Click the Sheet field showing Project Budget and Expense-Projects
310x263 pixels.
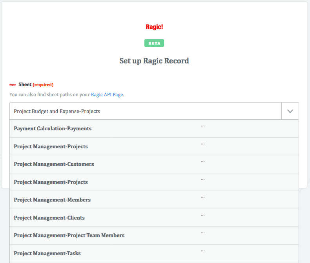(x=145, y=111)
